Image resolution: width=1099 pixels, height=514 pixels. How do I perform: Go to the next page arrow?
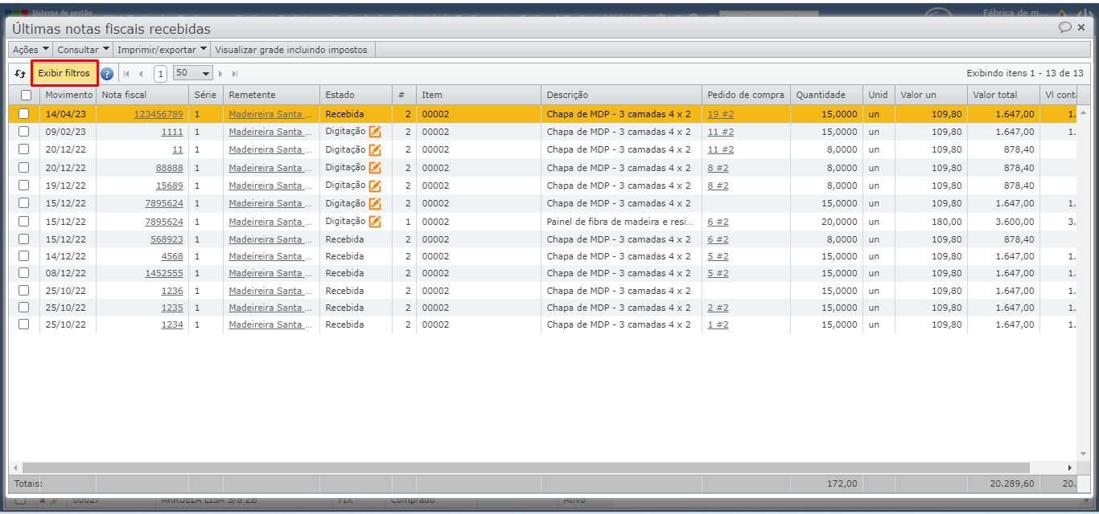click(221, 74)
